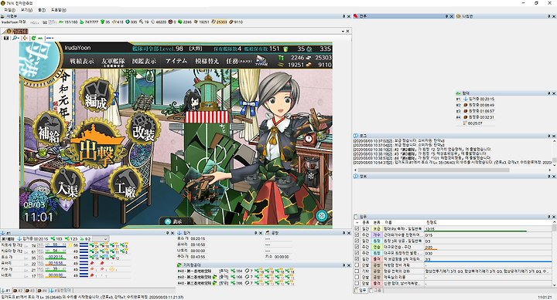Open the blue dash dropdown in the browser toolbar
The height and width of the screenshot is (300, 557).
tap(50, 38)
